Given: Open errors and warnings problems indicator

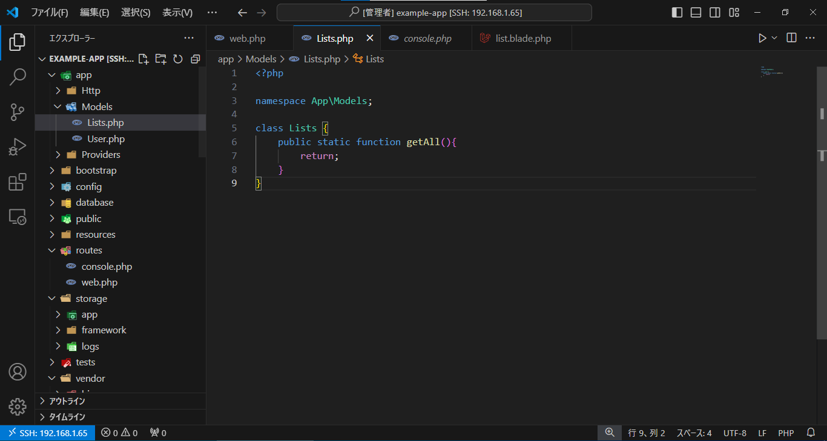Looking at the screenshot, I should pyautogui.click(x=119, y=433).
